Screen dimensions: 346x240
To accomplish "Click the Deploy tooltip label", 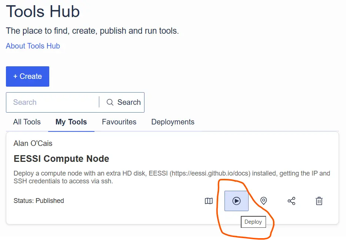I will pos(253,222).
